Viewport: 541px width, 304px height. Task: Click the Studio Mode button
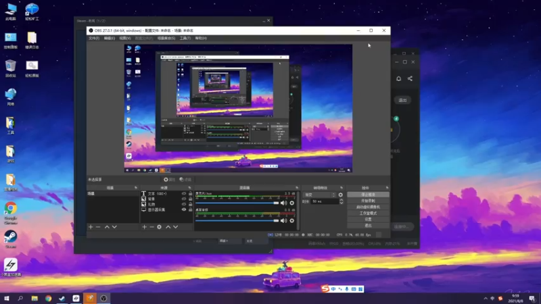click(368, 213)
